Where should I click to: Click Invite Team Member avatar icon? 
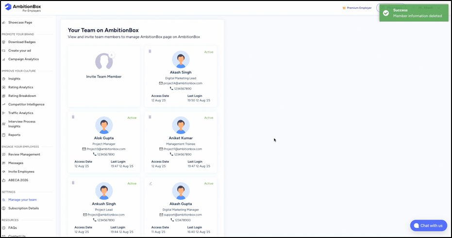click(x=104, y=61)
